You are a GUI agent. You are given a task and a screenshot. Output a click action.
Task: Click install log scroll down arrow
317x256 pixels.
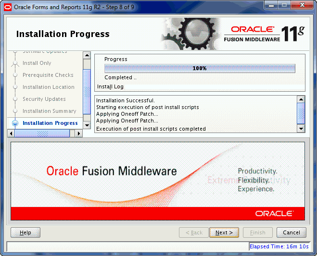tap(301, 129)
